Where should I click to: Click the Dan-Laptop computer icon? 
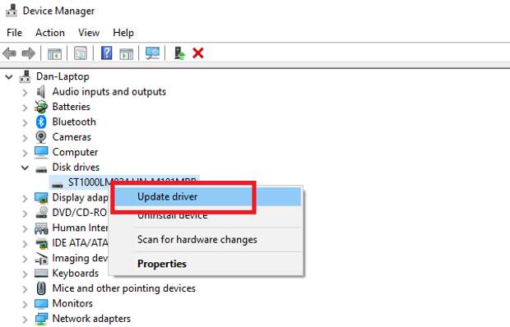(x=25, y=76)
